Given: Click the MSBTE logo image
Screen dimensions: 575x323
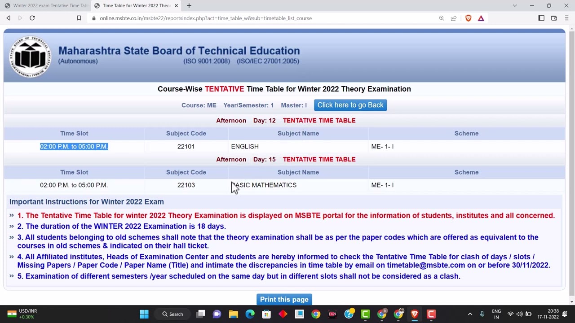Looking at the screenshot, I should (31, 57).
